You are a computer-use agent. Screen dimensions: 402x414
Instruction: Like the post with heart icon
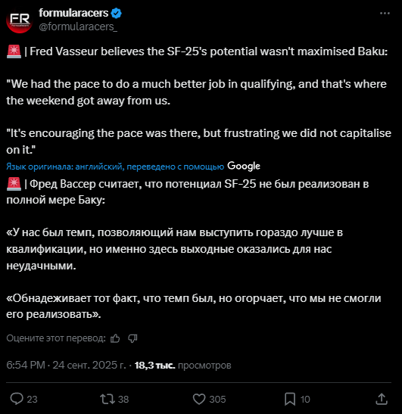199,399
